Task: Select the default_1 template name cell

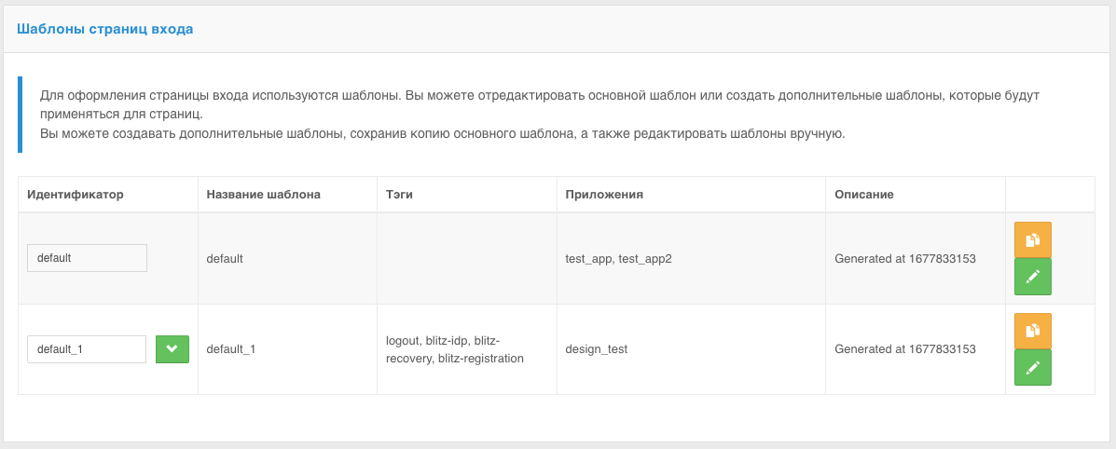Action: [x=230, y=349]
